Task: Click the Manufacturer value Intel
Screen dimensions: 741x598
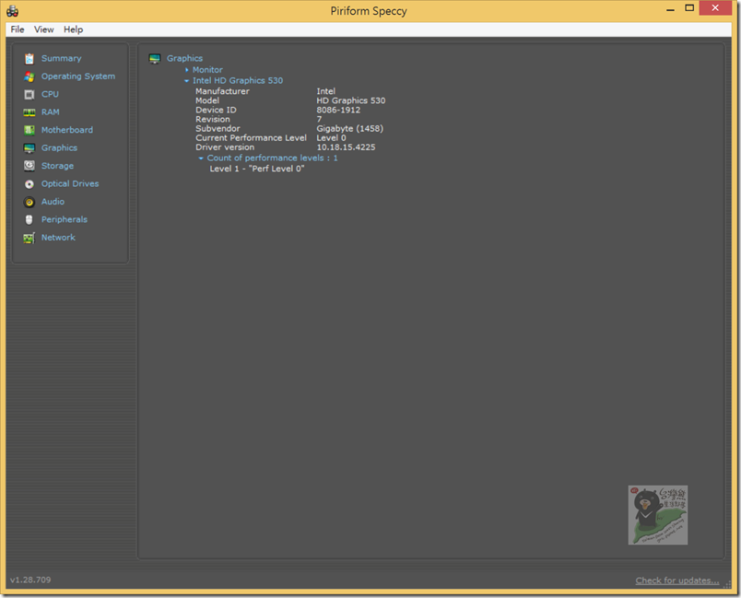Action: tap(326, 91)
